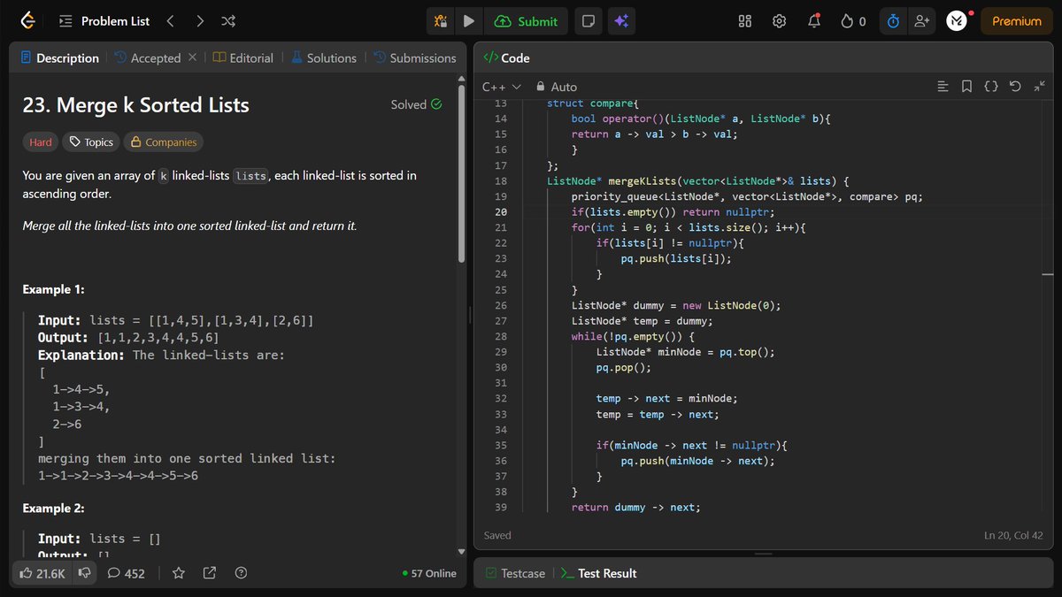Click the Premium button
The width and height of the screenshot is (1062, 597).
coord(1017,21)
